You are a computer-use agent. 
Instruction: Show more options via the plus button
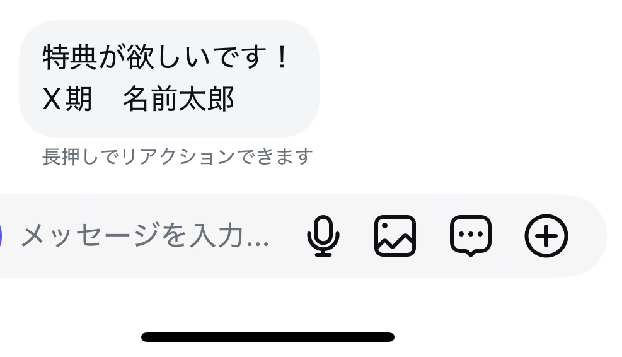[x=546, y=236]
